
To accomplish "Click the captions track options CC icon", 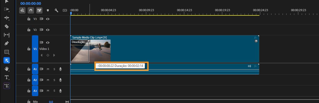I will (65, 10).
